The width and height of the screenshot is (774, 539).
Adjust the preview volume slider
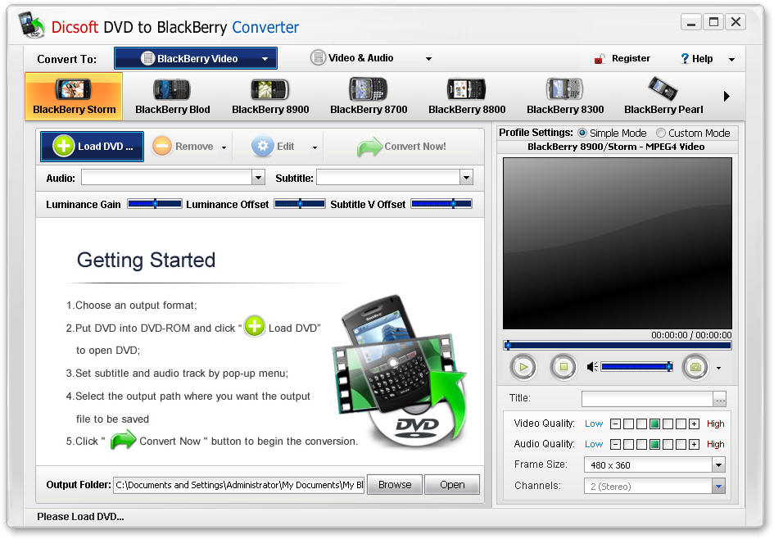[x=636, y=367]
